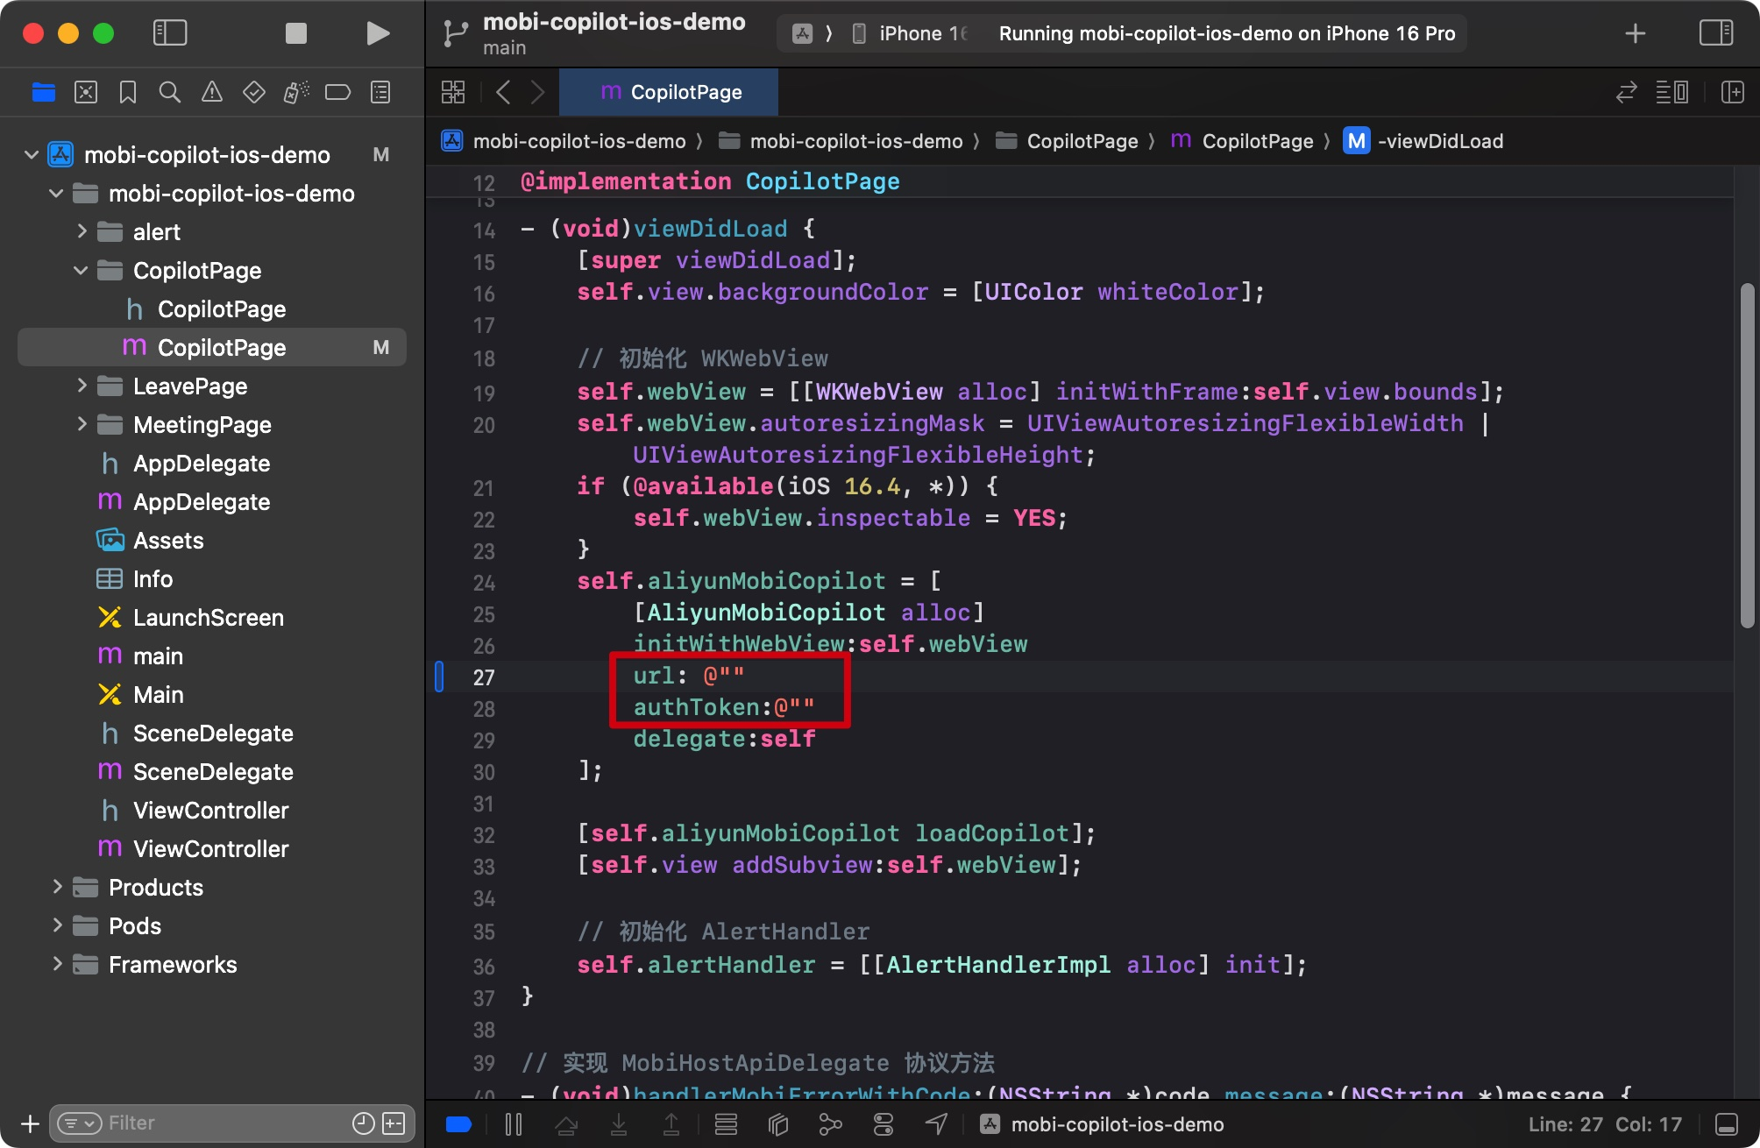Image resolution: width=1760 pixels, height=1148 pixels.
Task: Go back in editor history
Action: 503,92
